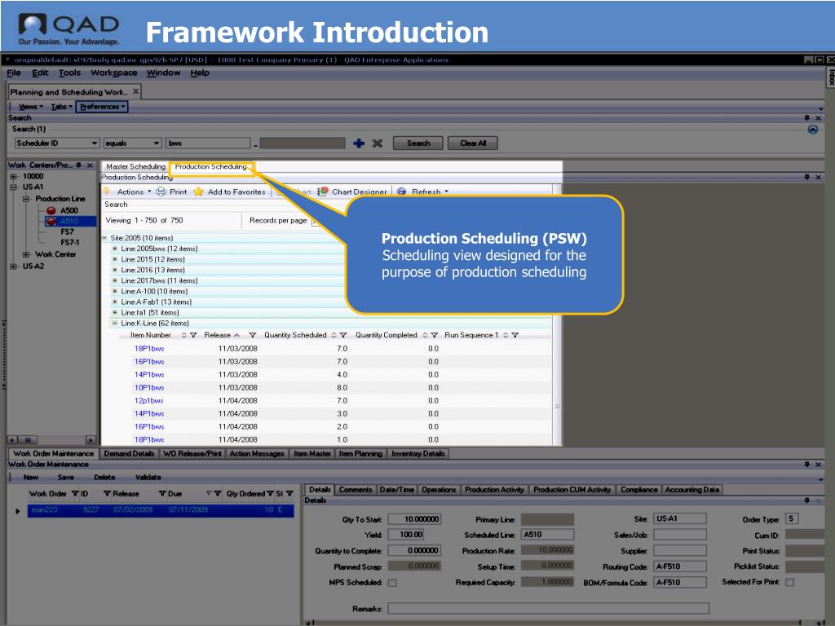Filter the Quantity Scheduled column
The image size is (835, 626).
343,335
